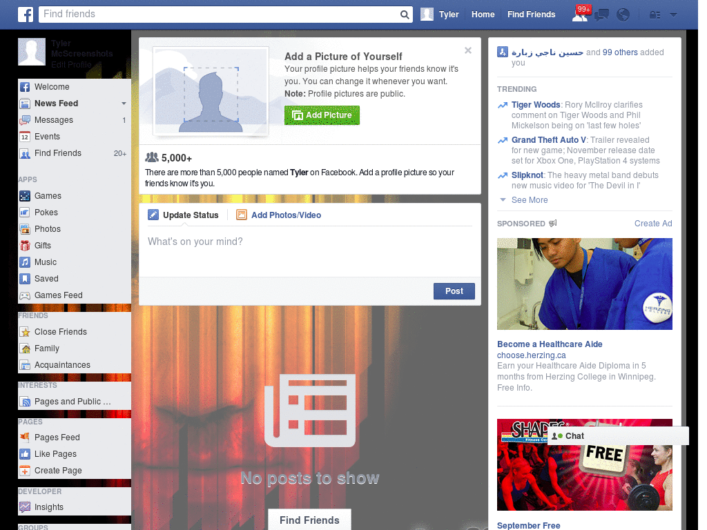Open the privacy shortcuts lock icon
Screen dimensions: 707x530
(x=655, y=15)
